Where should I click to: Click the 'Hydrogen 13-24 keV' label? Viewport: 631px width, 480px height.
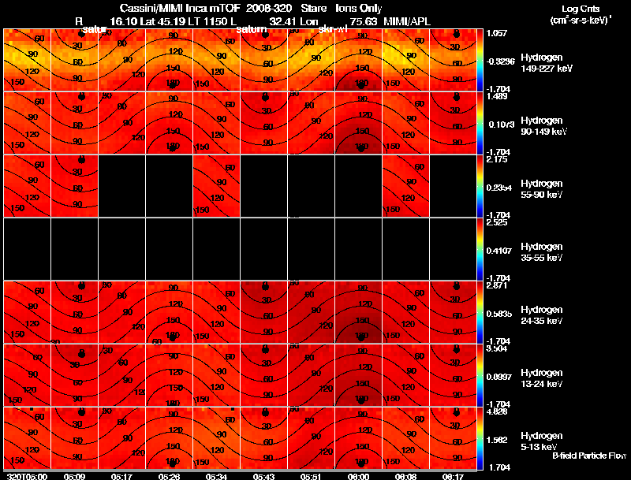coord(542,378)
